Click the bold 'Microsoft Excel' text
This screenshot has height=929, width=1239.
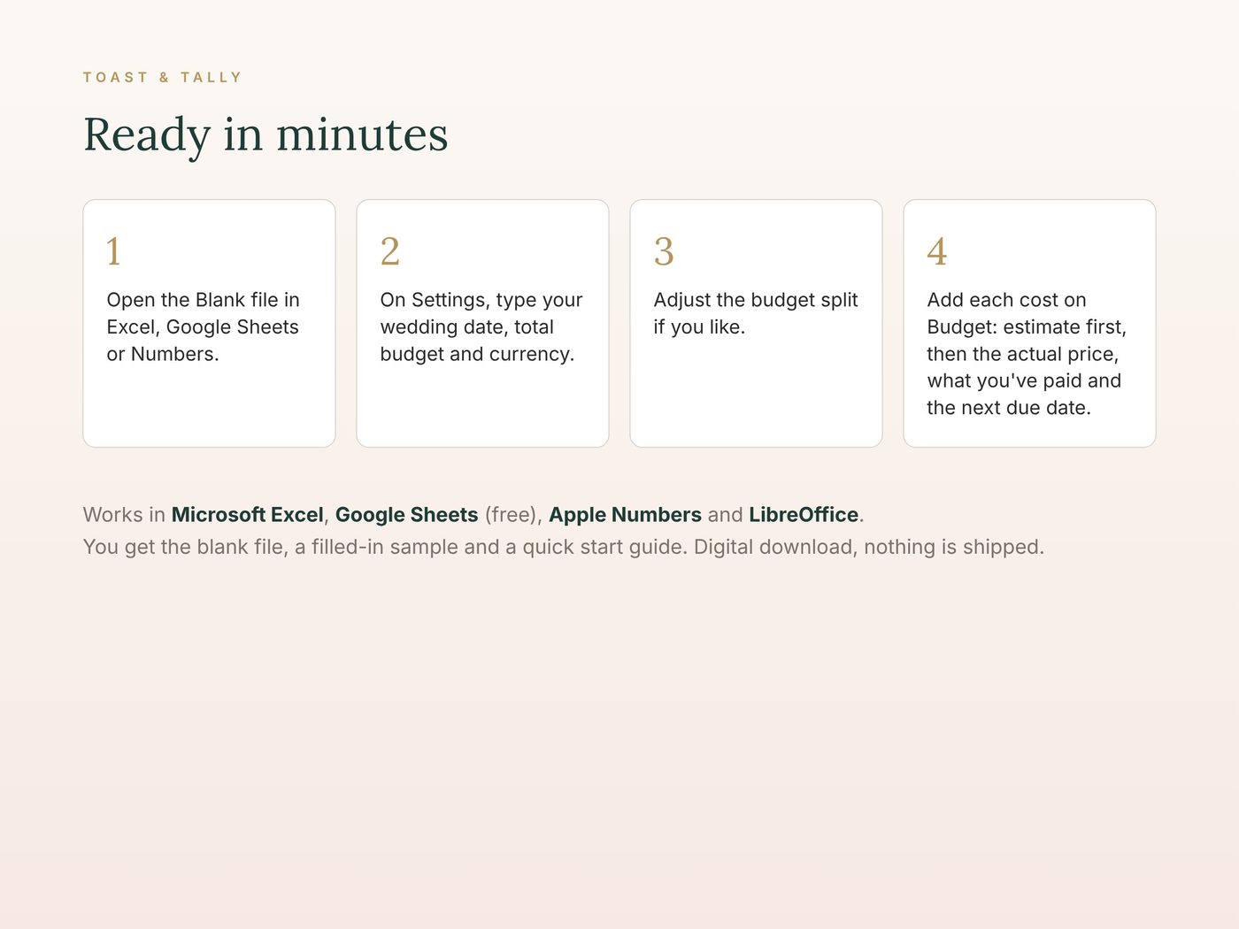(x=248, y=515)
